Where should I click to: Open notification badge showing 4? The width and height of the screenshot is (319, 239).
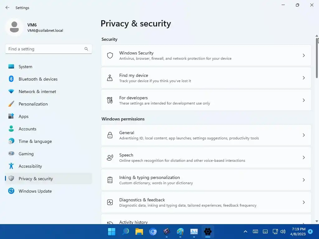[310, 231]
